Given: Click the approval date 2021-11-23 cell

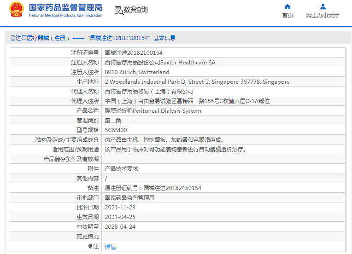Looking at the screenshot, I should (x=119, y=208).
